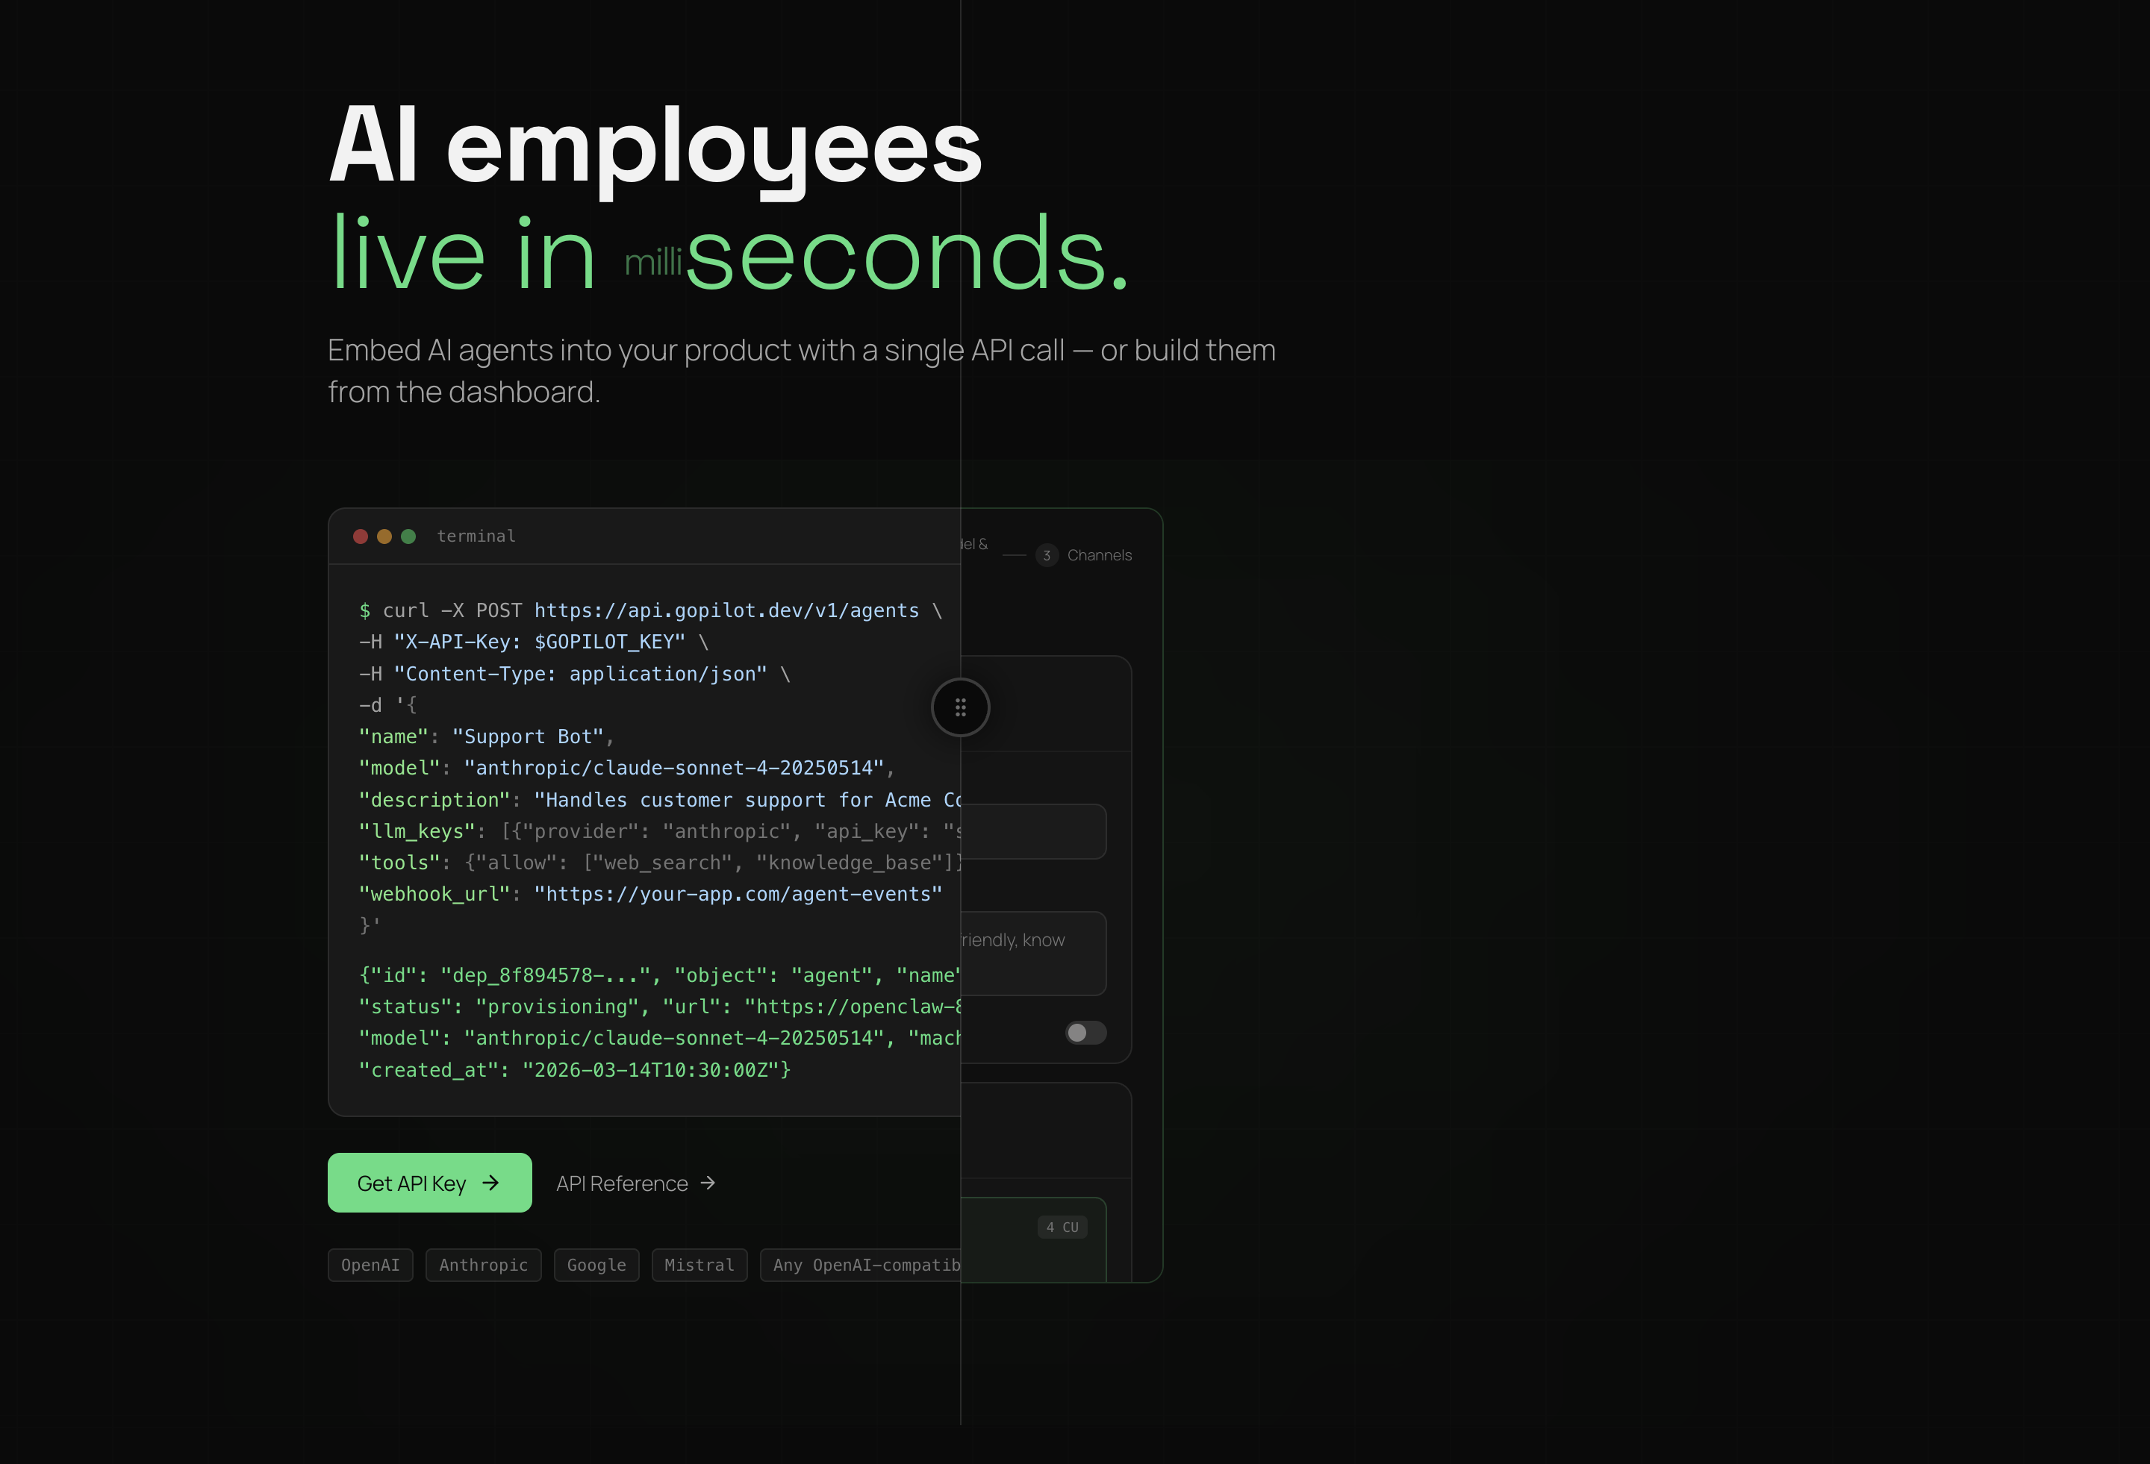The width and height of the screenshot is (2150, 1464).
Task: Flip the toggle switch in the agent panel
Action: click(1085, 1033)
